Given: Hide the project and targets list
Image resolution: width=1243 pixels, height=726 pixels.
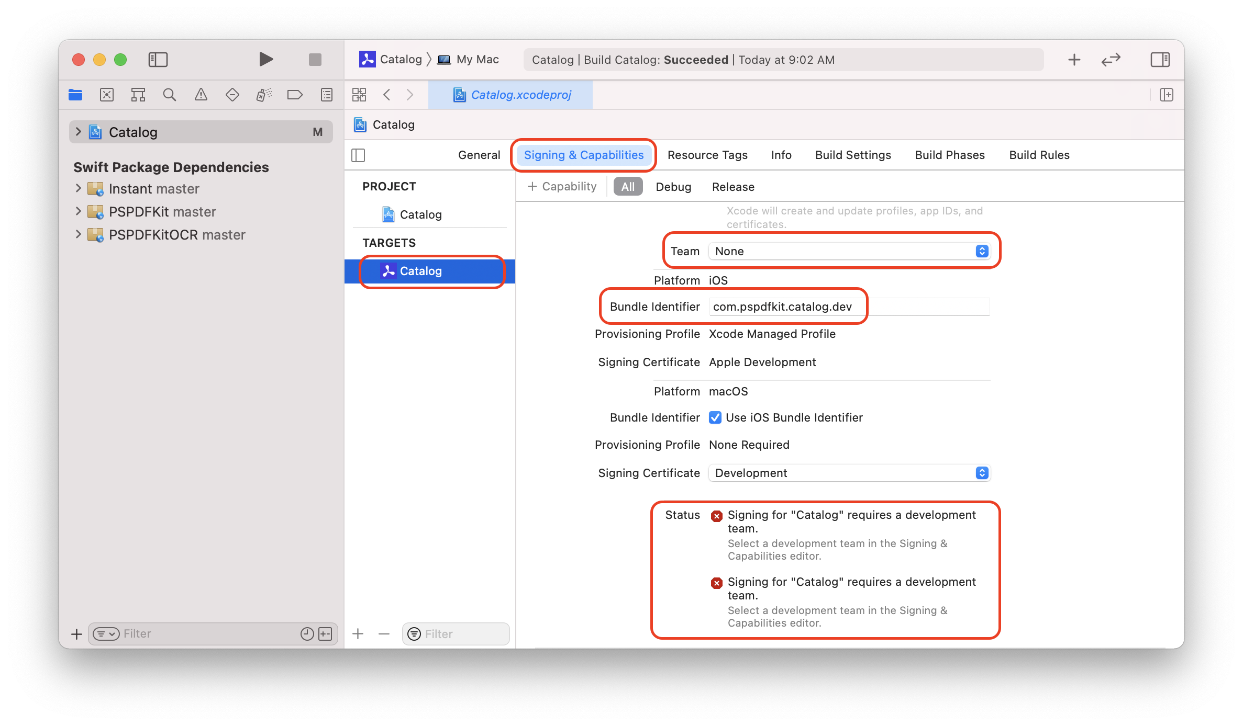Looking at the screenshot, I should (x=358, y=155).
